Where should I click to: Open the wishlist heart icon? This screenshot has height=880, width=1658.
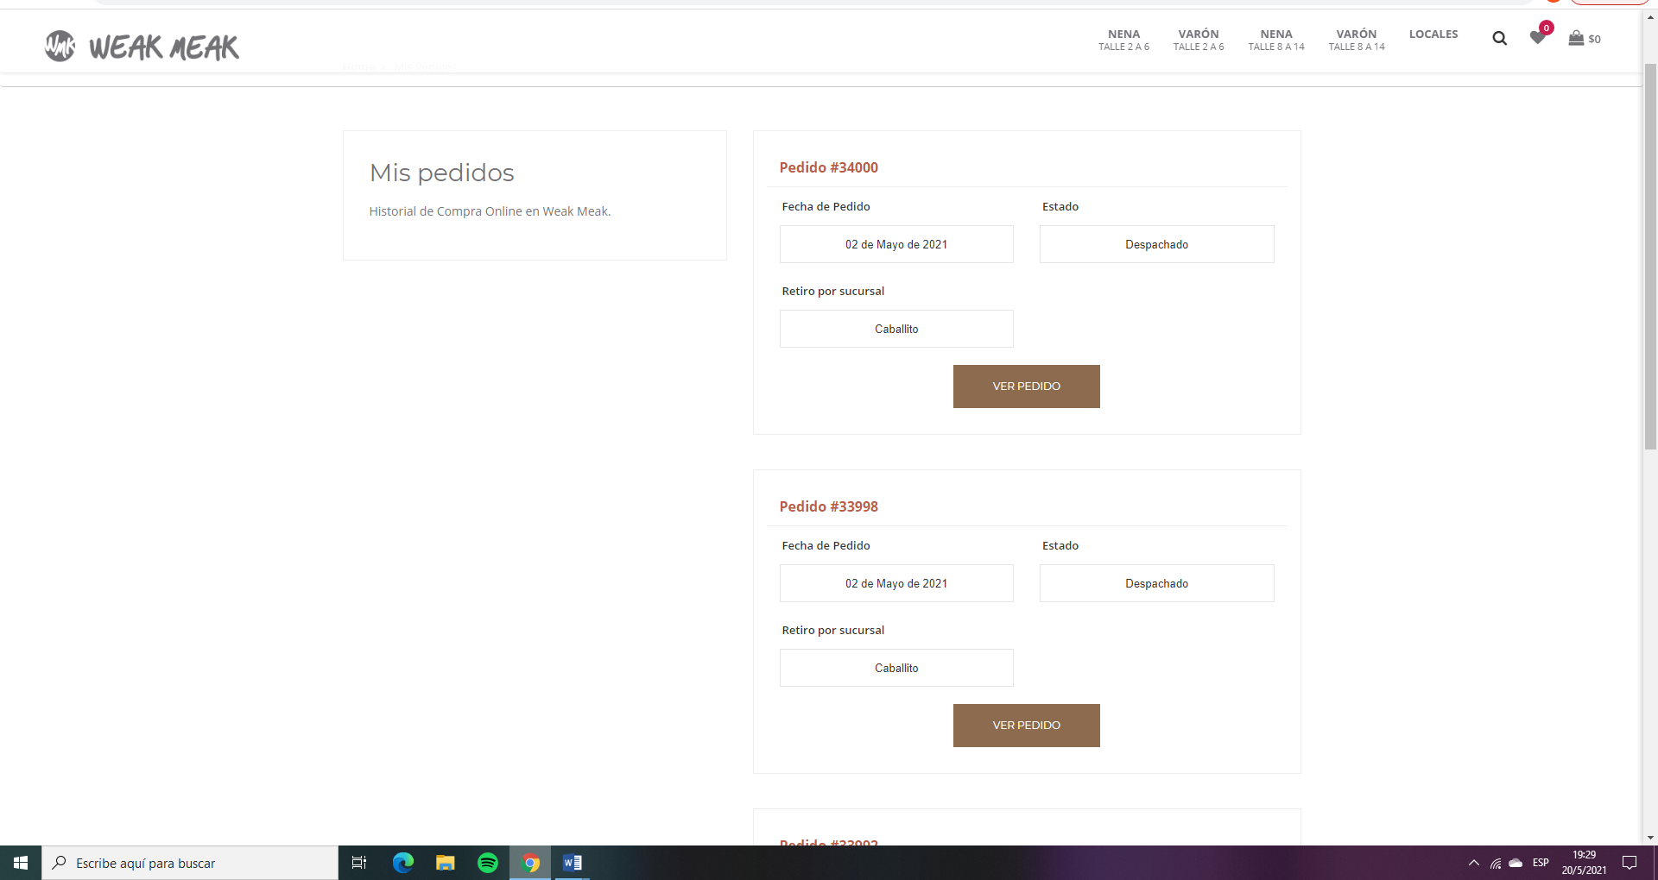click(1537, 37)
